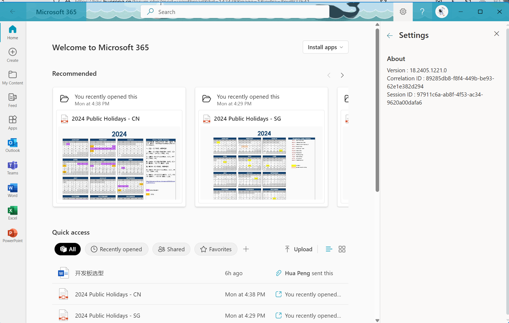Add a new filter with plus icon
This screenshot has width=509, height=323.
point(246,249)
